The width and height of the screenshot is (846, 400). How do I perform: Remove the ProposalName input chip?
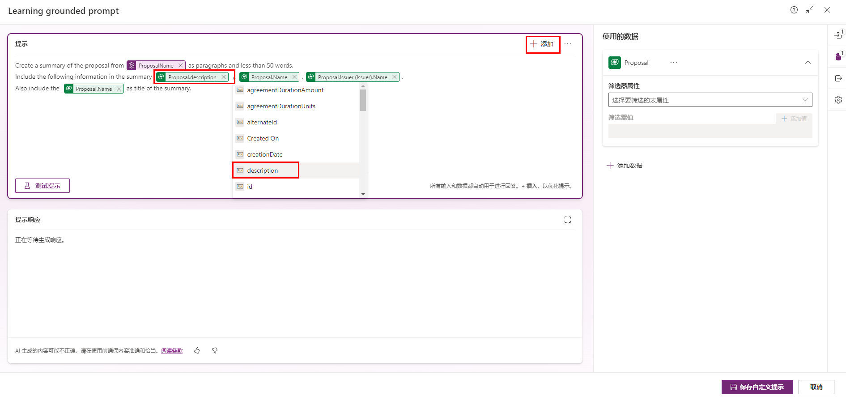[181, 65]
